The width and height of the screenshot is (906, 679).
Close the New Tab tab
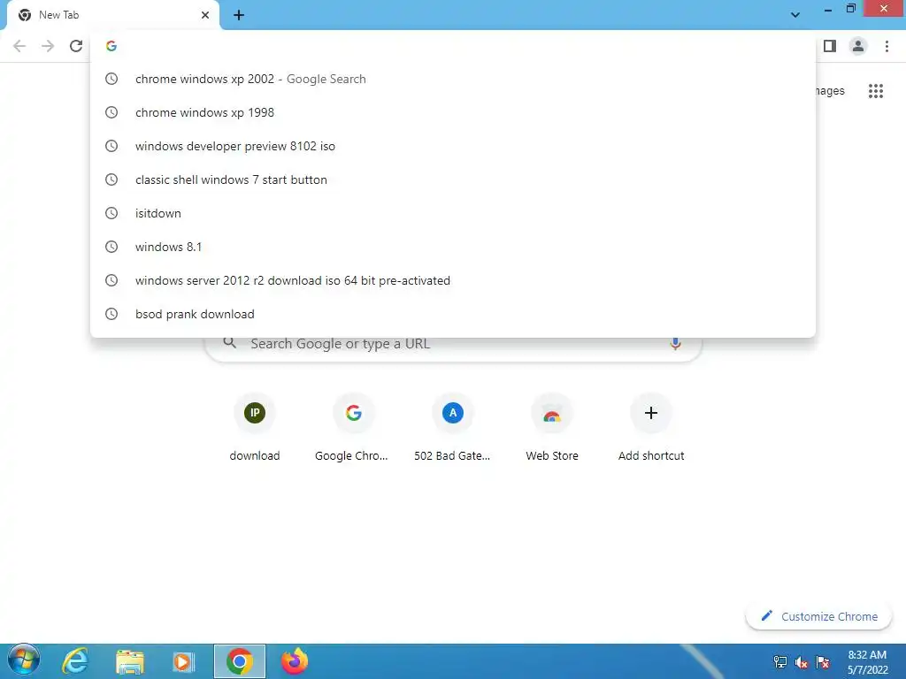point(205,15)
